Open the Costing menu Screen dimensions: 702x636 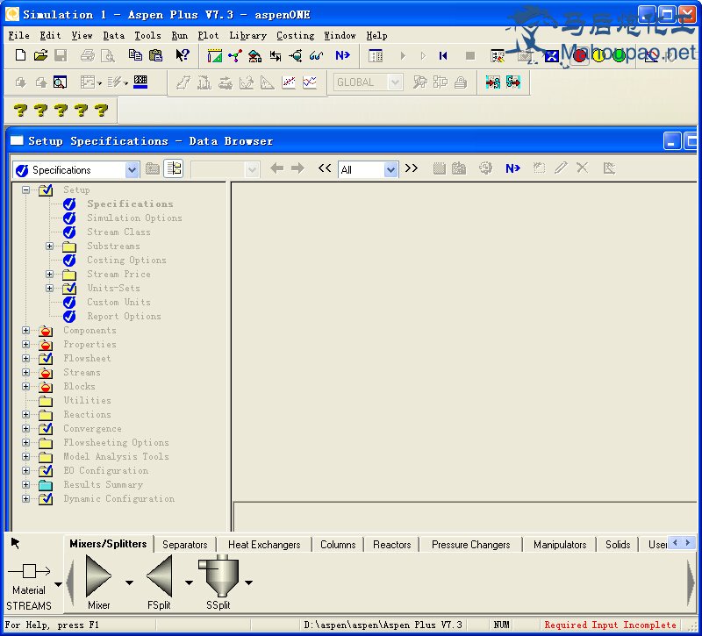295,35
